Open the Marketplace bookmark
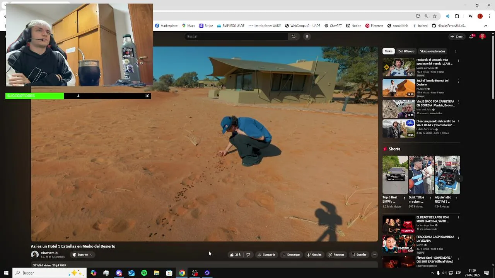The image size is (495, 278). click(166, 26)
